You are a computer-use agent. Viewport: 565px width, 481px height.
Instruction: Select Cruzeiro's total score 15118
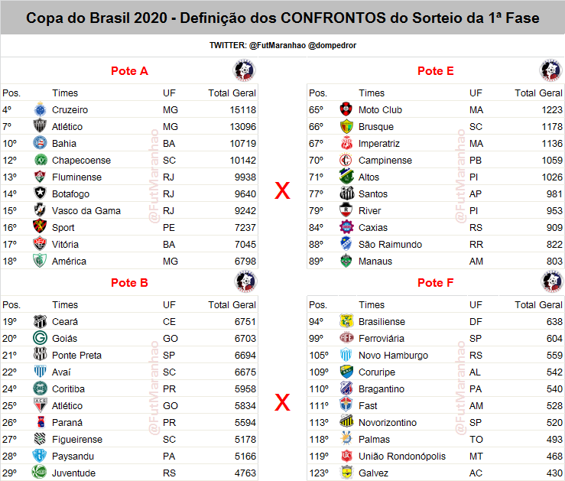[x=243, y=110]
